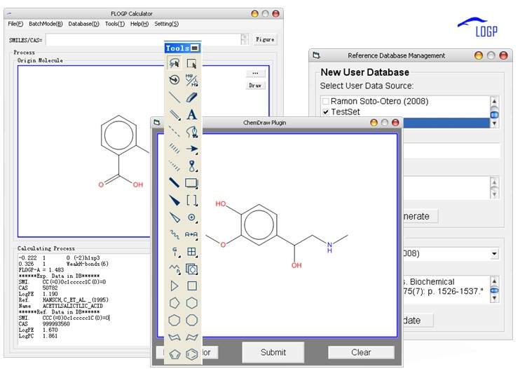
Task: Submit the ChemDraw Plugin structure
Action: coord(273,352)
